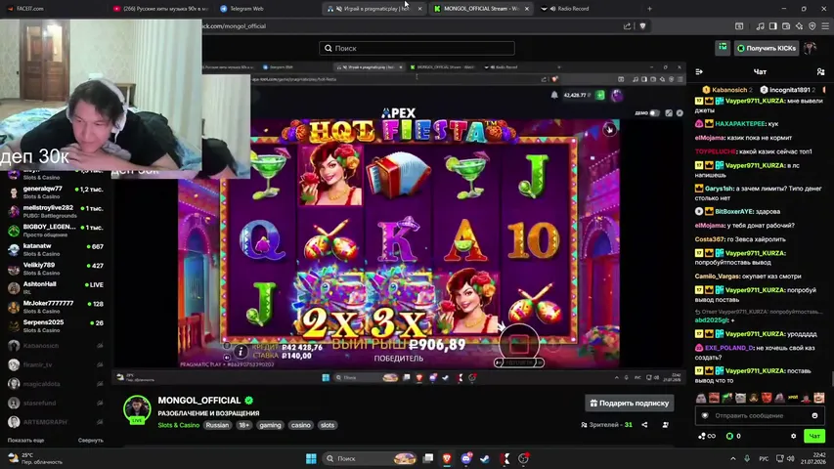Screen dimensions: 834x469
Task: Open Steam from the Windows taskbar
Action: 485,458
